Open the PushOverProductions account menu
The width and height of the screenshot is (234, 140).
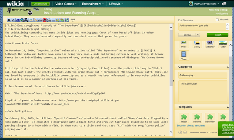click(x=204, y=4)
